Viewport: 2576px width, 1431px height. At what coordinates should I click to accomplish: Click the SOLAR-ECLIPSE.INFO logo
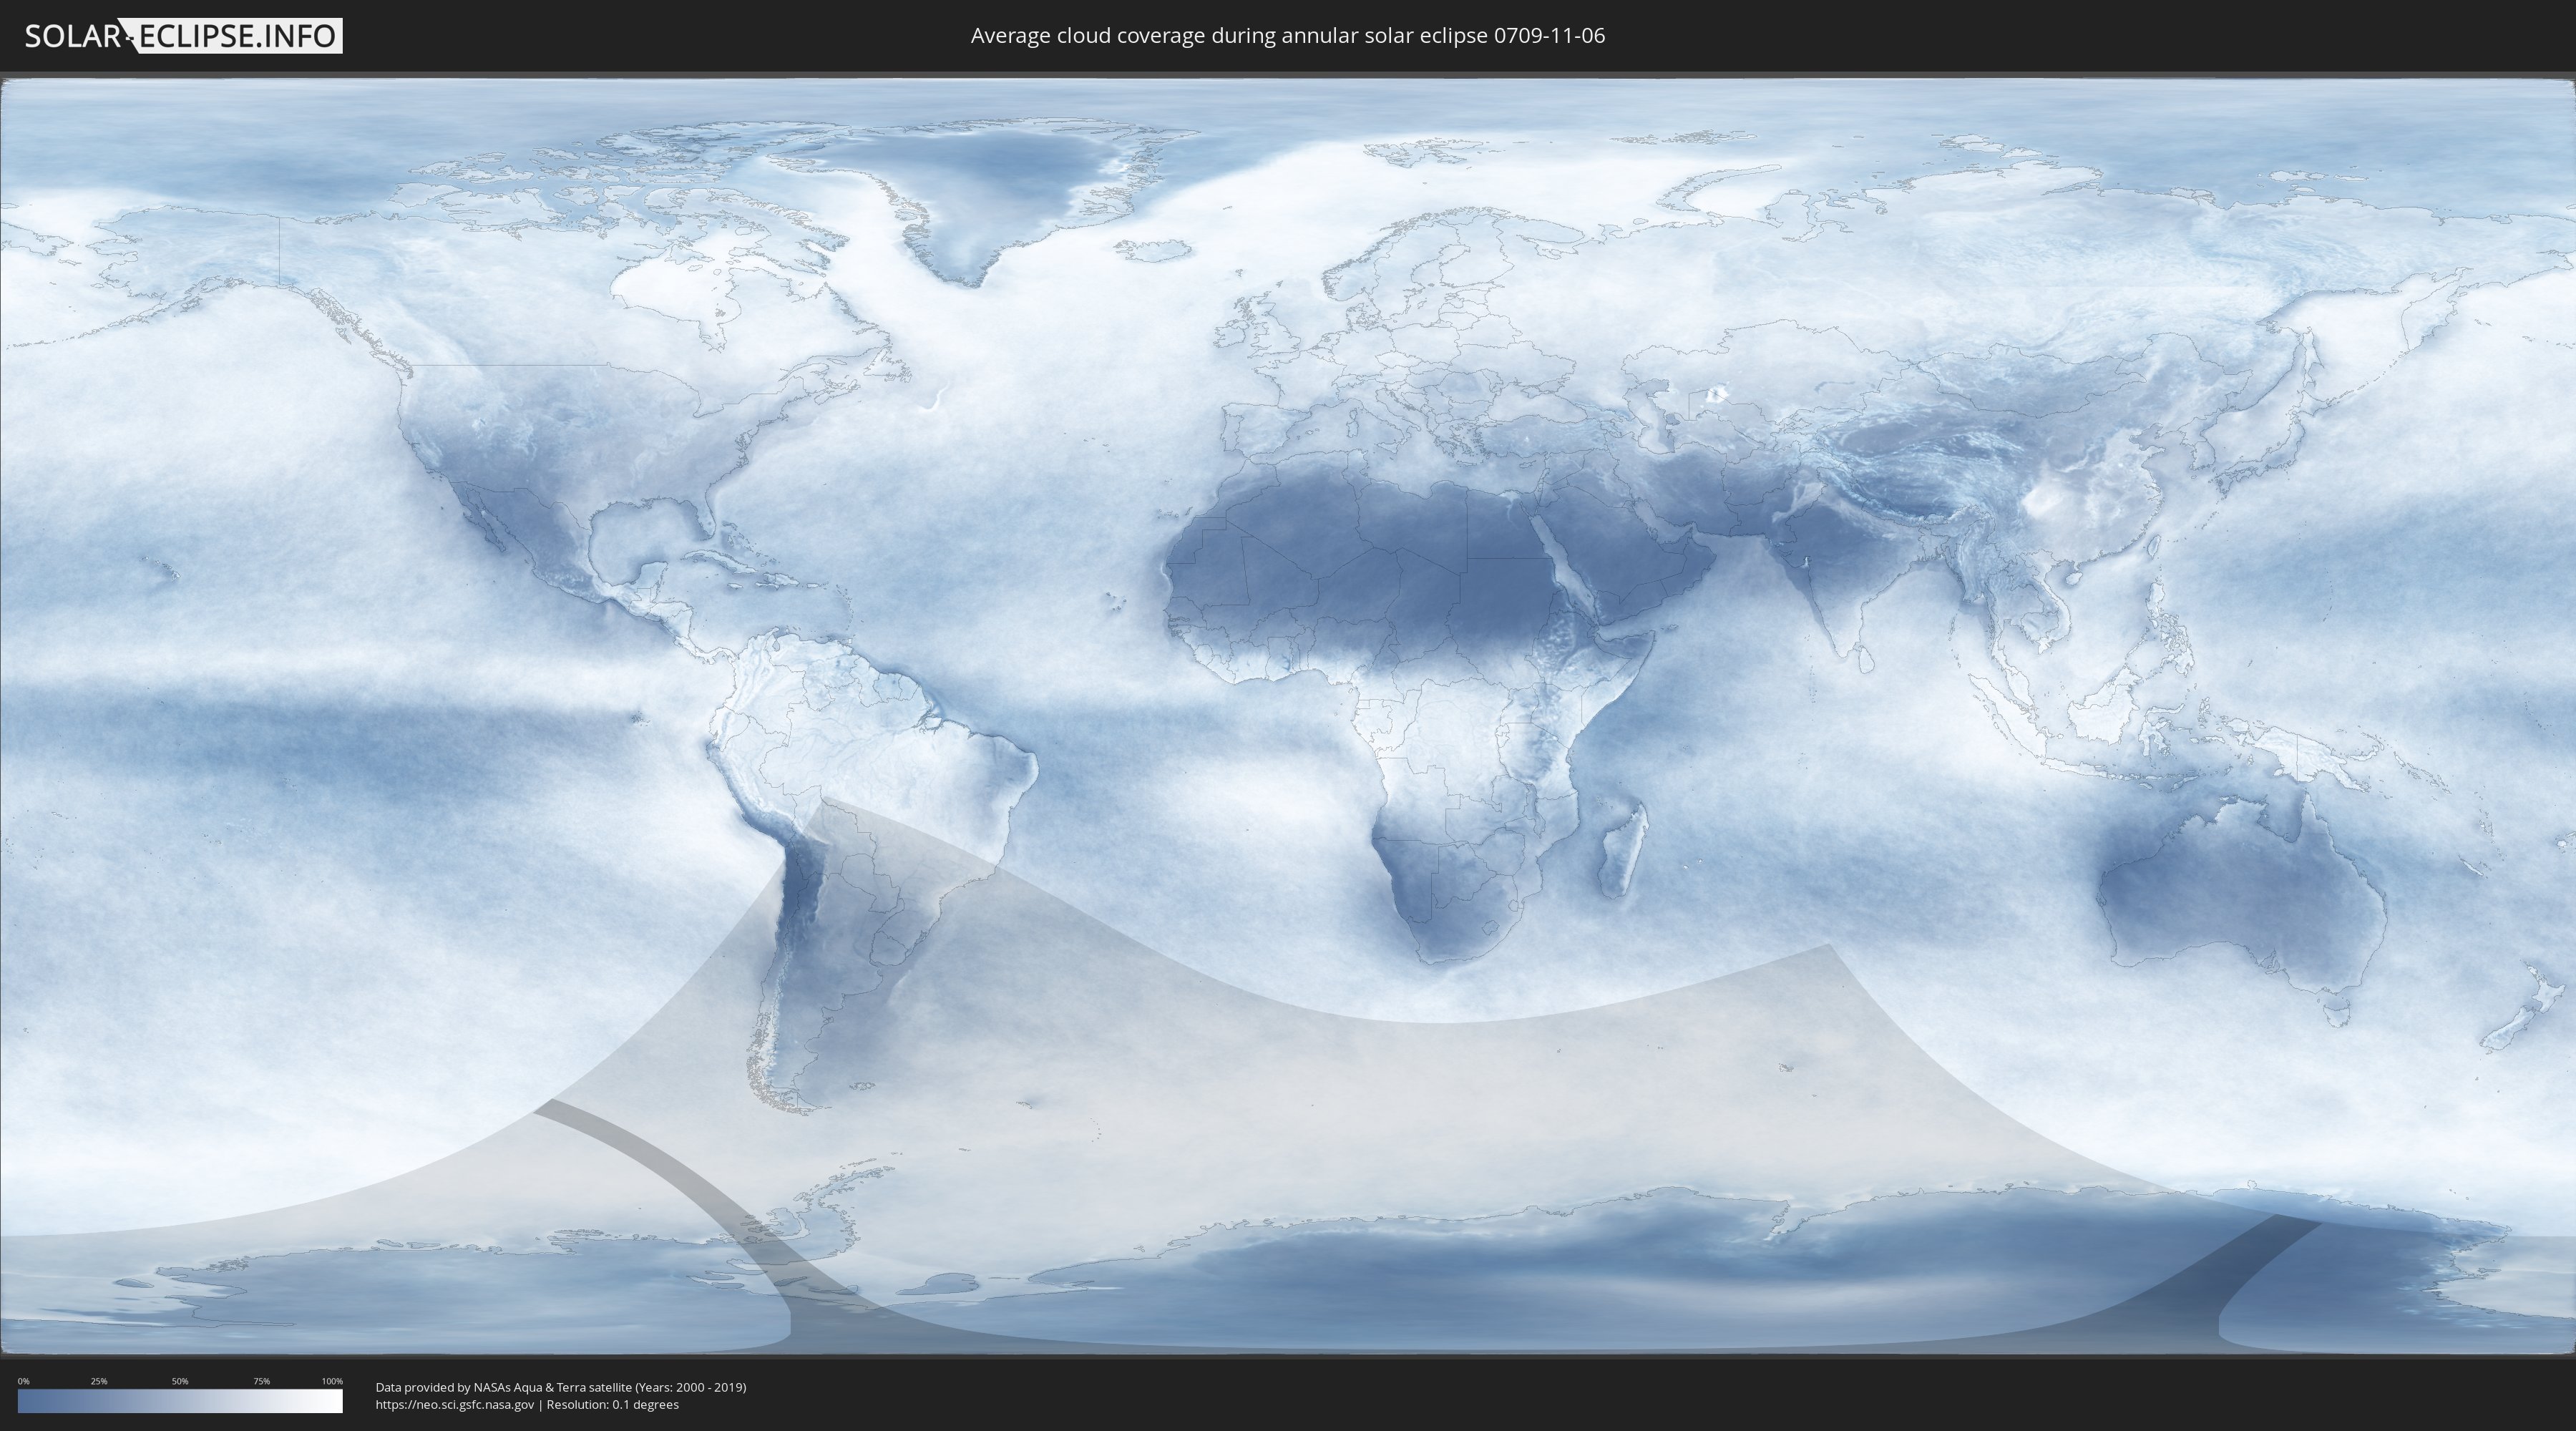tap(183, 36)
